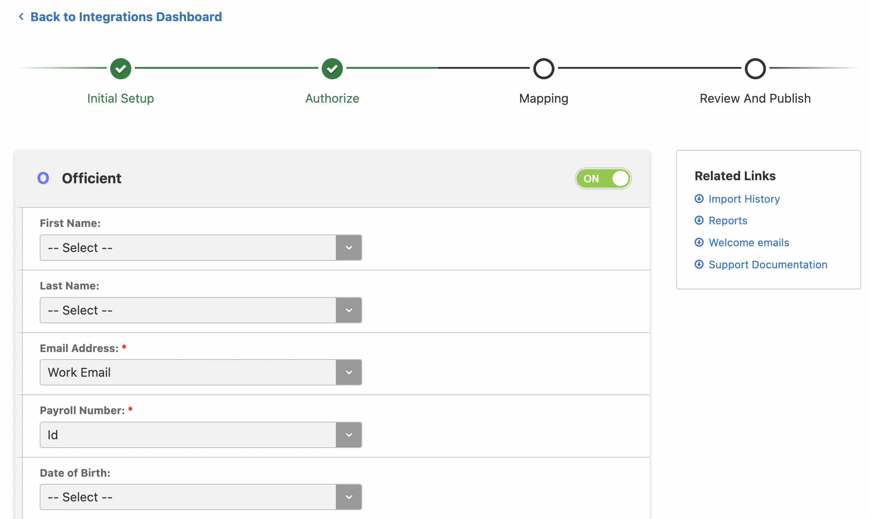The image size is (870, 519).
Task: Open the Import History link
Action: [x=744, y=199]
